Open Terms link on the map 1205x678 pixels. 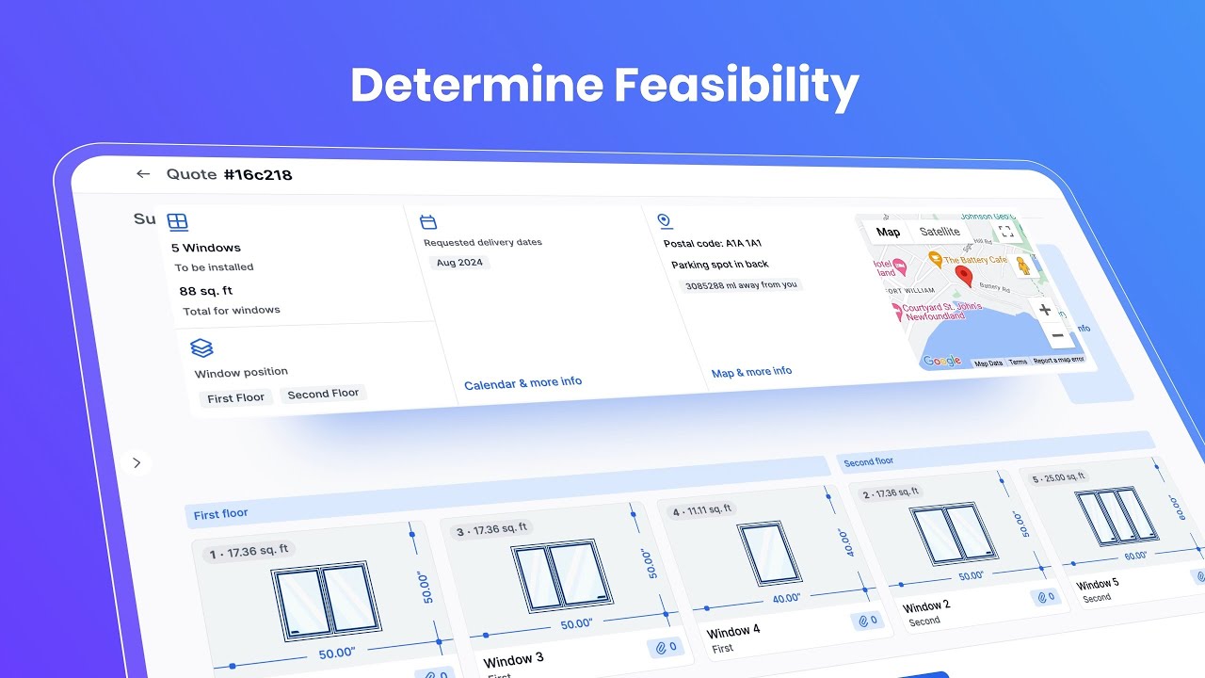(x=1018, y=363)
